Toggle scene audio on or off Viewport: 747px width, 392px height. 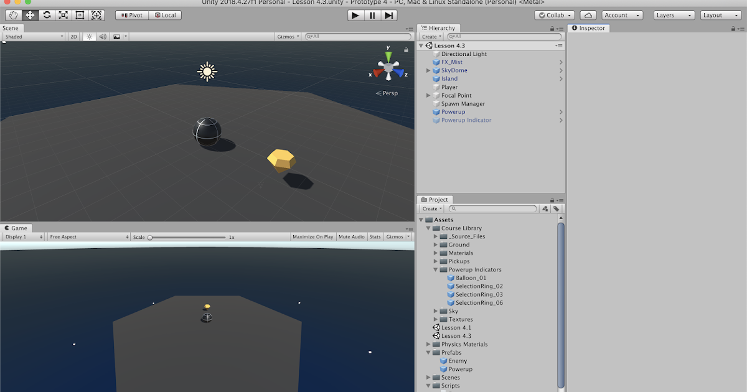(x=101, y=36)
